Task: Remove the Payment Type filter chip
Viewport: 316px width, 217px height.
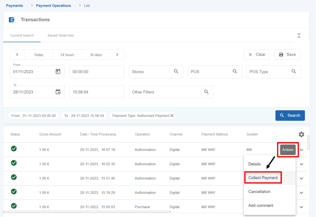Action: 172,116
